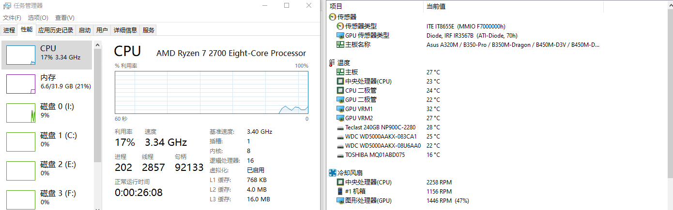
Task: Switch to the 应用历史记录 tab
Action: pos(56,30)
